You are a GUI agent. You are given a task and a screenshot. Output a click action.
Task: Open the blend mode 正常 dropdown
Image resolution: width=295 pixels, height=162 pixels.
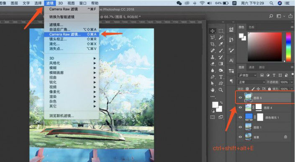(251, 82)
